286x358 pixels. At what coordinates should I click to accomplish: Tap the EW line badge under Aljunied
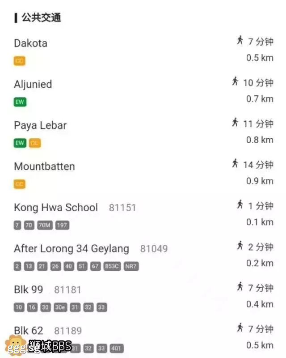point(20,102)
